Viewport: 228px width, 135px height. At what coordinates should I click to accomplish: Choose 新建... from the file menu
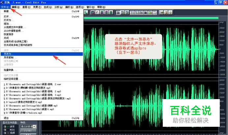pos(42,11)
